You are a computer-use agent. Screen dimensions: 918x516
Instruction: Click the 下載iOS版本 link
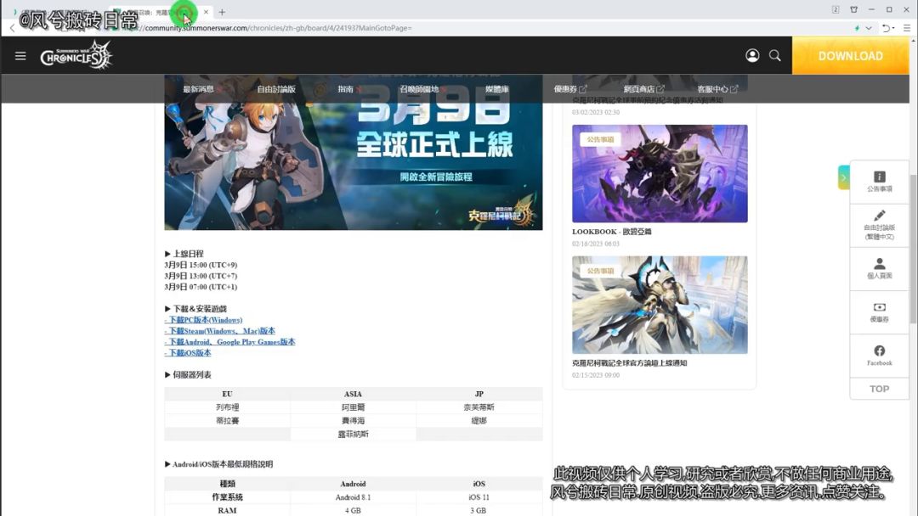[189, 352]
